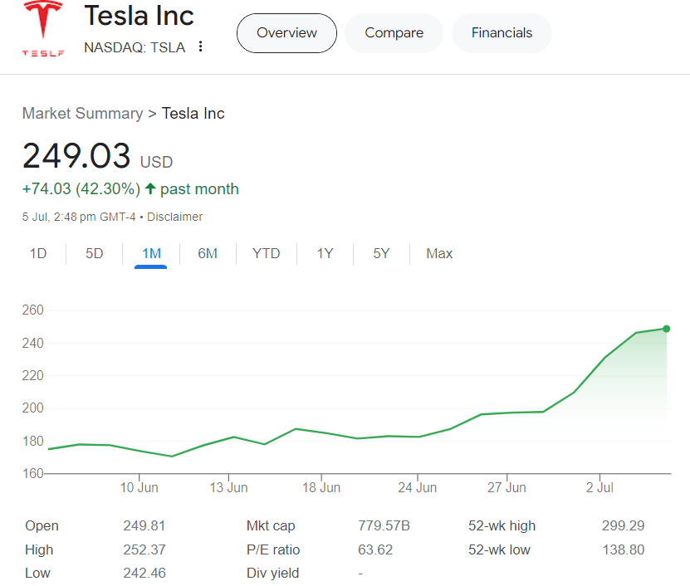Click the Disclaimer link

[x=175, y=217]
